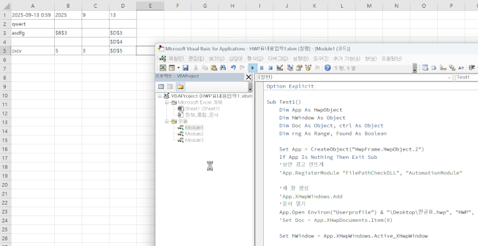Open the 편집(E) menu
Screen dimensions: 478x246
coord(196,58)
